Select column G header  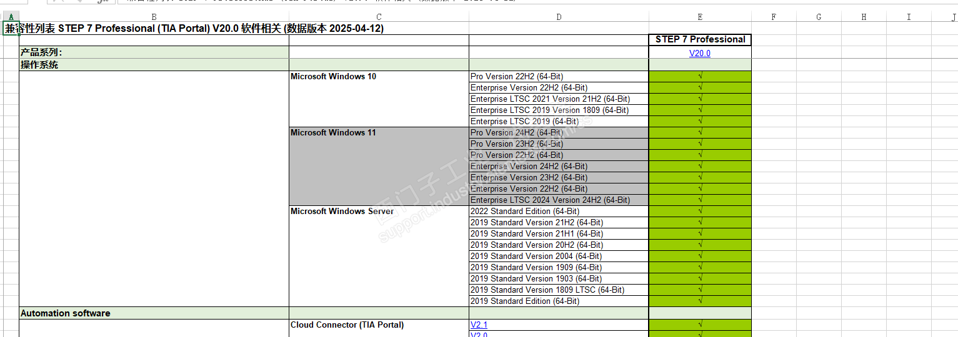coord(819,17)
